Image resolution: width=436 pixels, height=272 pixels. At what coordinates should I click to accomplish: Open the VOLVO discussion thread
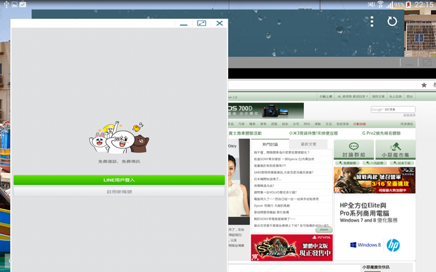pyautogui.click(x=275, y=192)
